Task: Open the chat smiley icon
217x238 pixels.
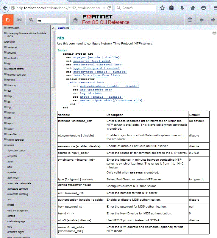Action: point(203,8)
